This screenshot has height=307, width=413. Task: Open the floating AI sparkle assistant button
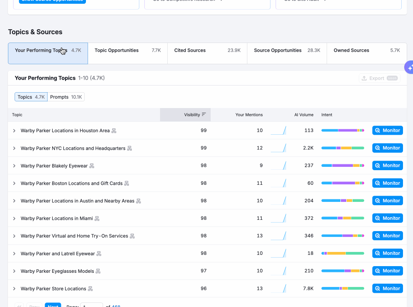pos(409,67)
